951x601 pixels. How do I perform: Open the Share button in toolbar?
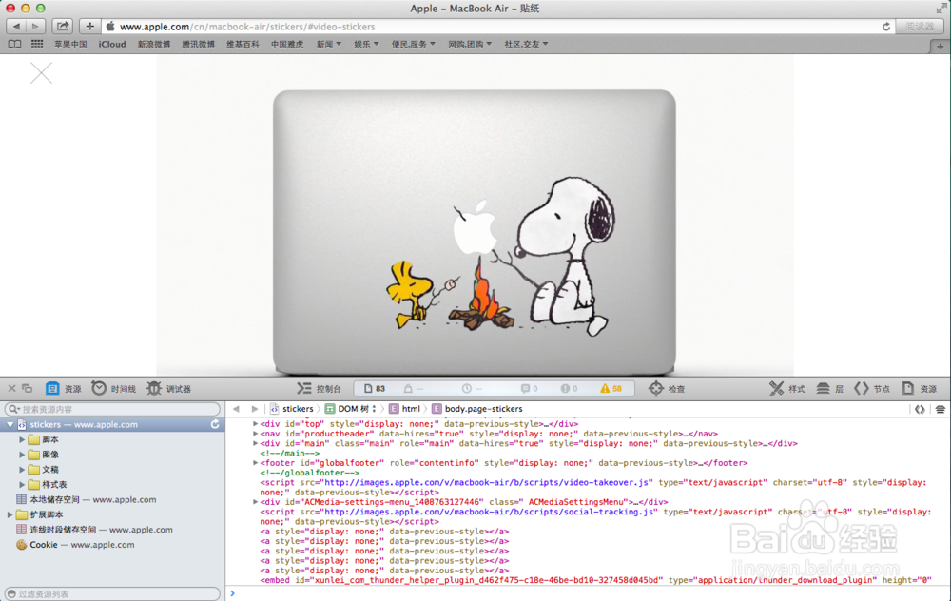pyautogui.click(x=63, y=26)
